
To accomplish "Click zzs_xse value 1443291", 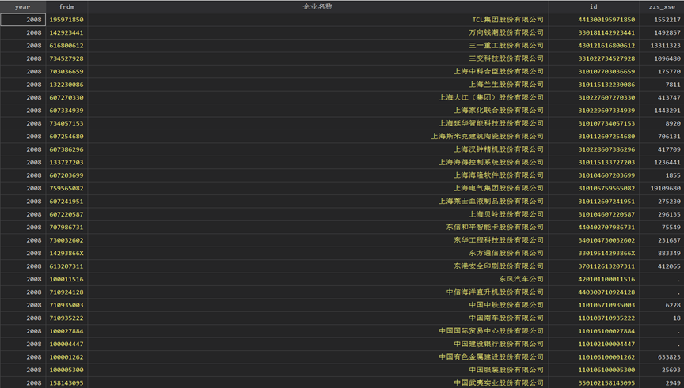I will (667, 111).
